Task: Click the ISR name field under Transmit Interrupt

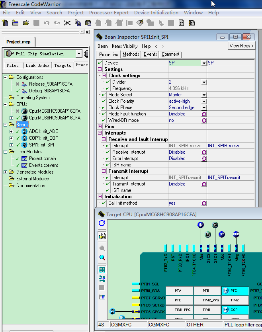Action: (188, 190)
